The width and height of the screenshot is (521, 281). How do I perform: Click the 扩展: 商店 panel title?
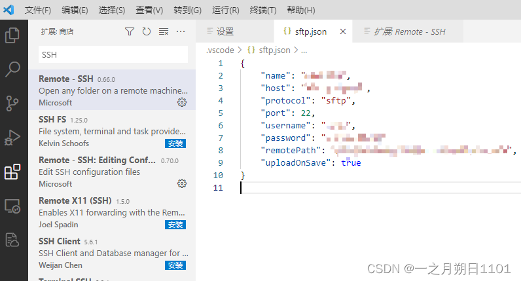(57, 31)
